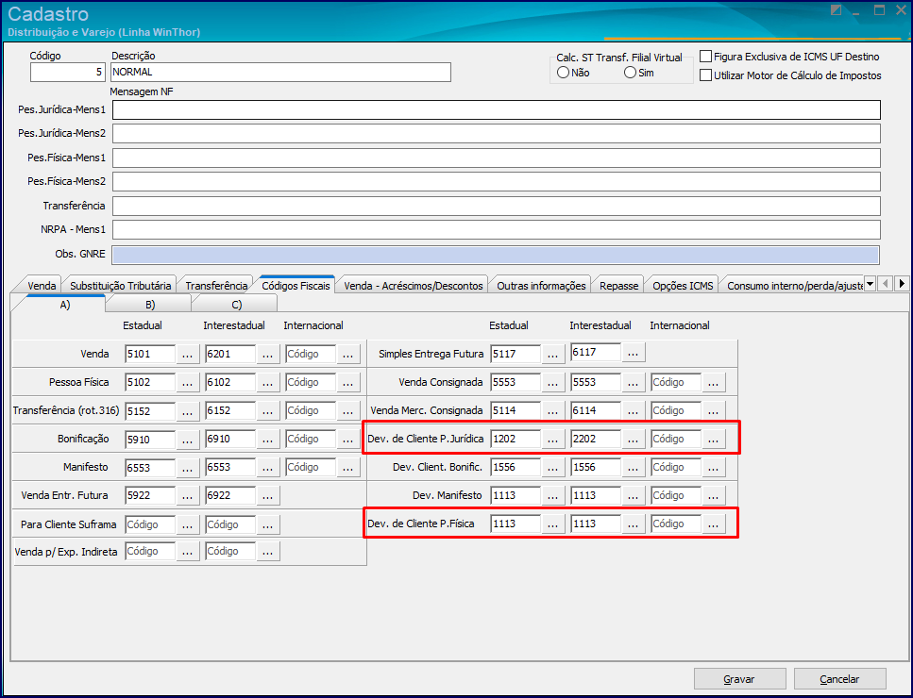Focus the Pes.Física-Mens1 message field
Screen dimensions: 913x698
click(x=496, y=158)
